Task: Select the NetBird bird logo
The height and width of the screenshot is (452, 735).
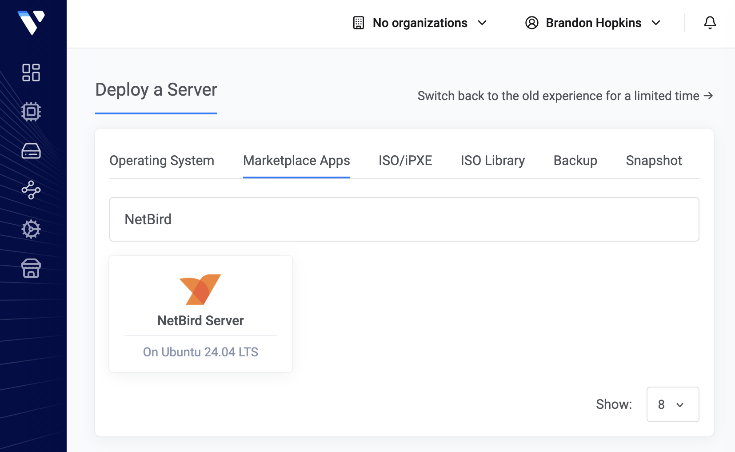Action: pos(200,289)
